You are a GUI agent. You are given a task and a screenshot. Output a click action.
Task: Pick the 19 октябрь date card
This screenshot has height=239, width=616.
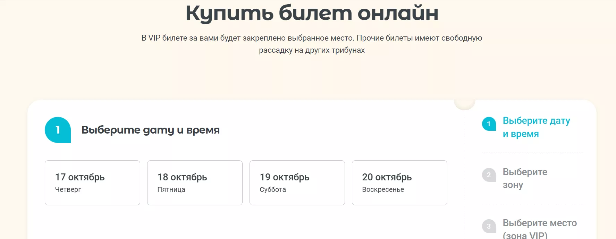tap(297, 182)
